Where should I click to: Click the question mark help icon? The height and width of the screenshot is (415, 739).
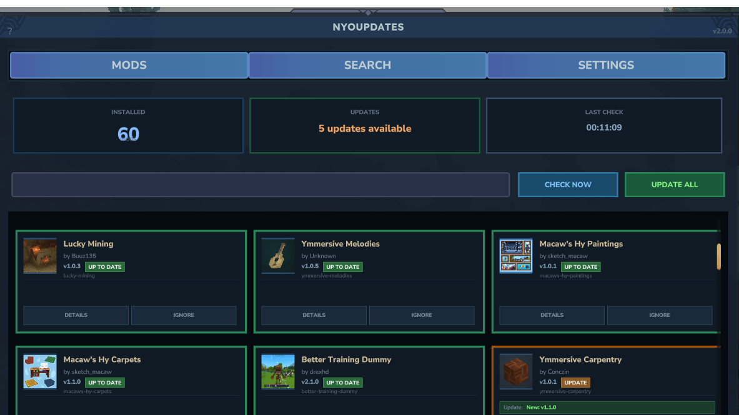[x=10, y=31]
